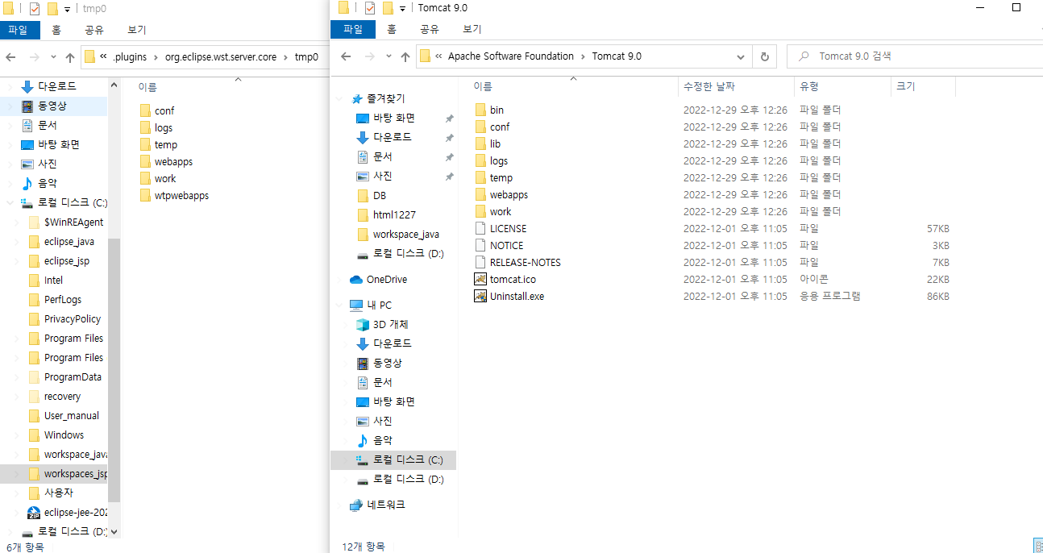The width and height of the screenshot is (1043, 553).
Task: Open the wtpwebapps folder in tmp0 window
Action: coord(181,195)
